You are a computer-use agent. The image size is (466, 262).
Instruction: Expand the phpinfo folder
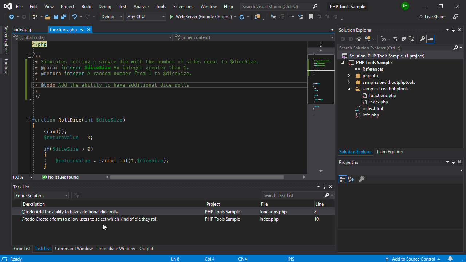(349, 76)
